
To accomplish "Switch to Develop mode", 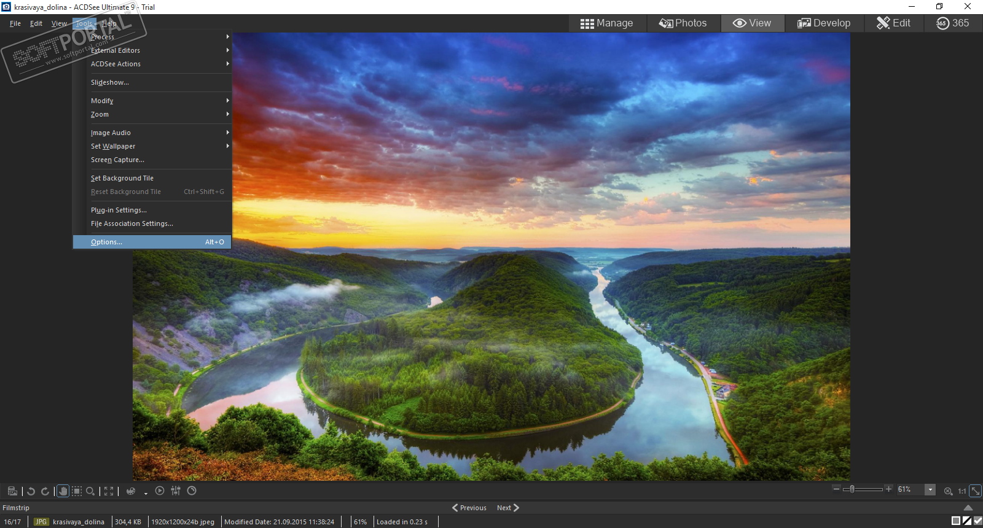I will 824,23.
